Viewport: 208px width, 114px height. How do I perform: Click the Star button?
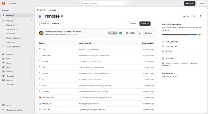point(186,16)
